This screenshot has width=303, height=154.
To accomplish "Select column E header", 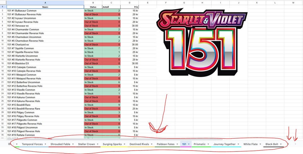I will click(x=148, y=3).
